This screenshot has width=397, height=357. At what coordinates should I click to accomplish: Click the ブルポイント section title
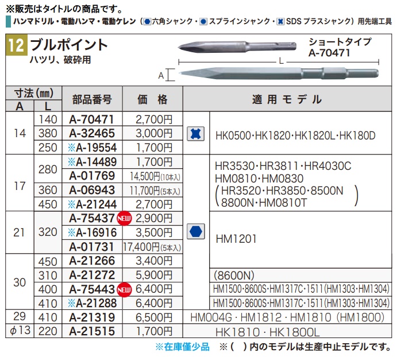click(x=69, y=45)
